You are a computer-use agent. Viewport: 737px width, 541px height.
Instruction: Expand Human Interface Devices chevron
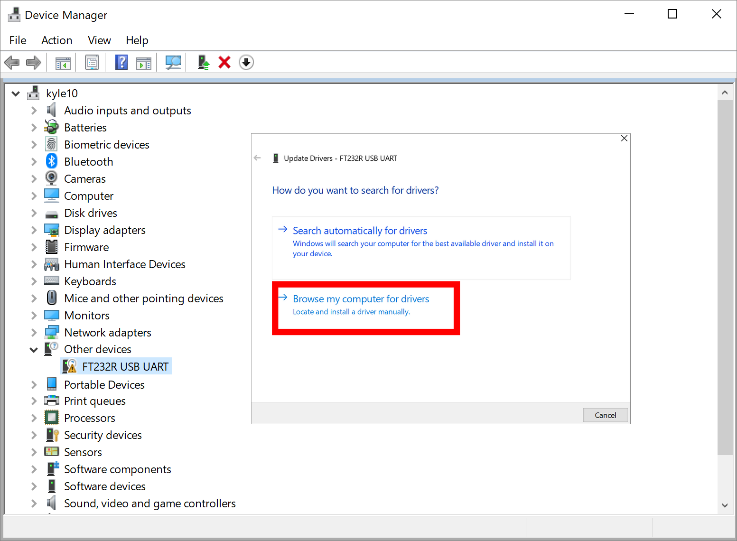click(x=34, y=264)
